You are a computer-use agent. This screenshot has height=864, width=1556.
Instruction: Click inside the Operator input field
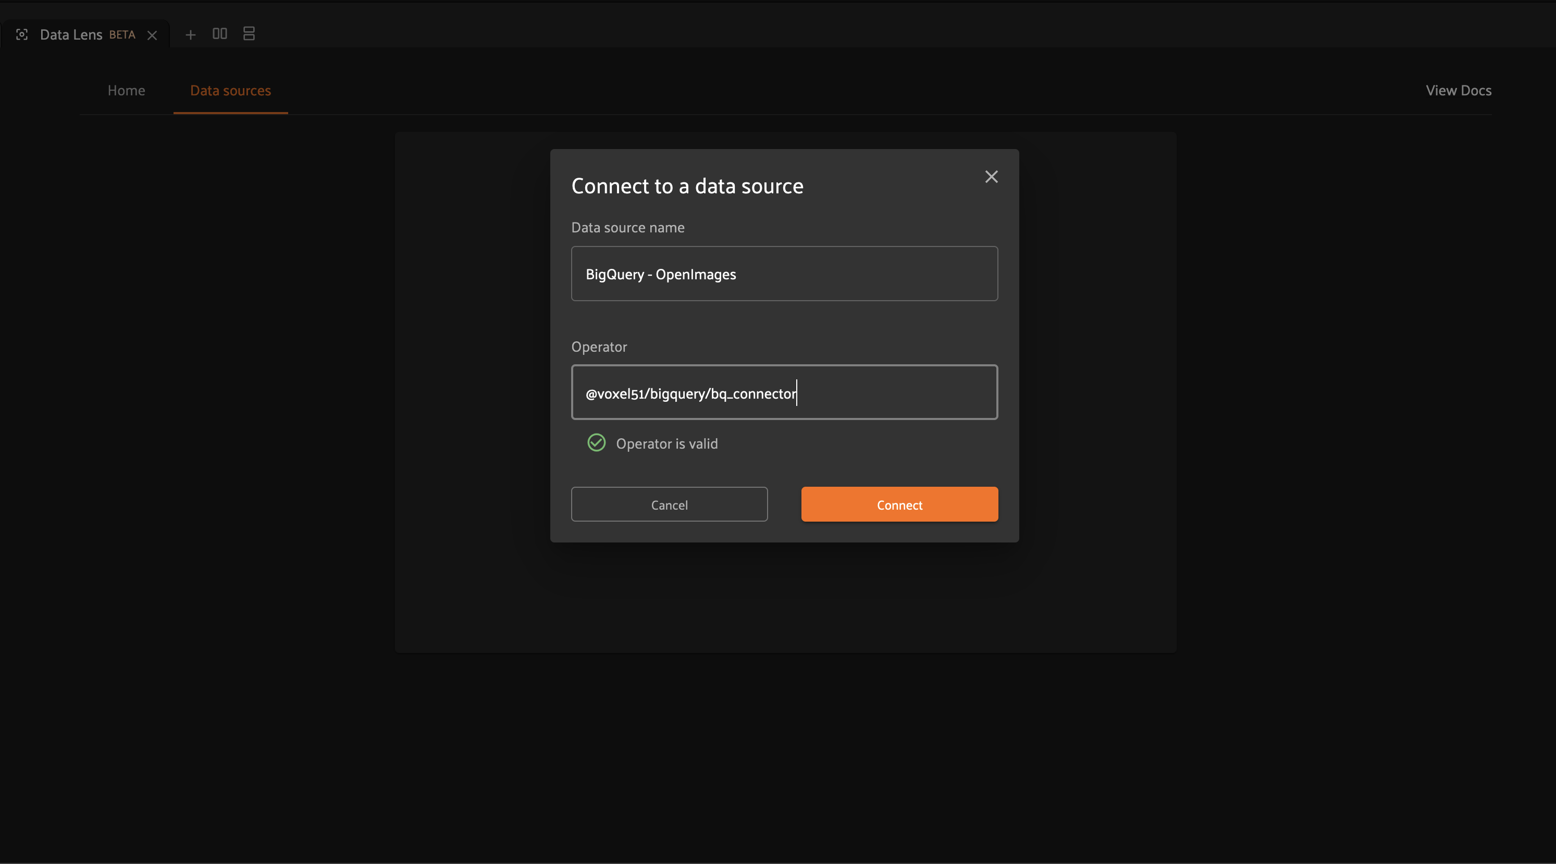click(784, 392)
